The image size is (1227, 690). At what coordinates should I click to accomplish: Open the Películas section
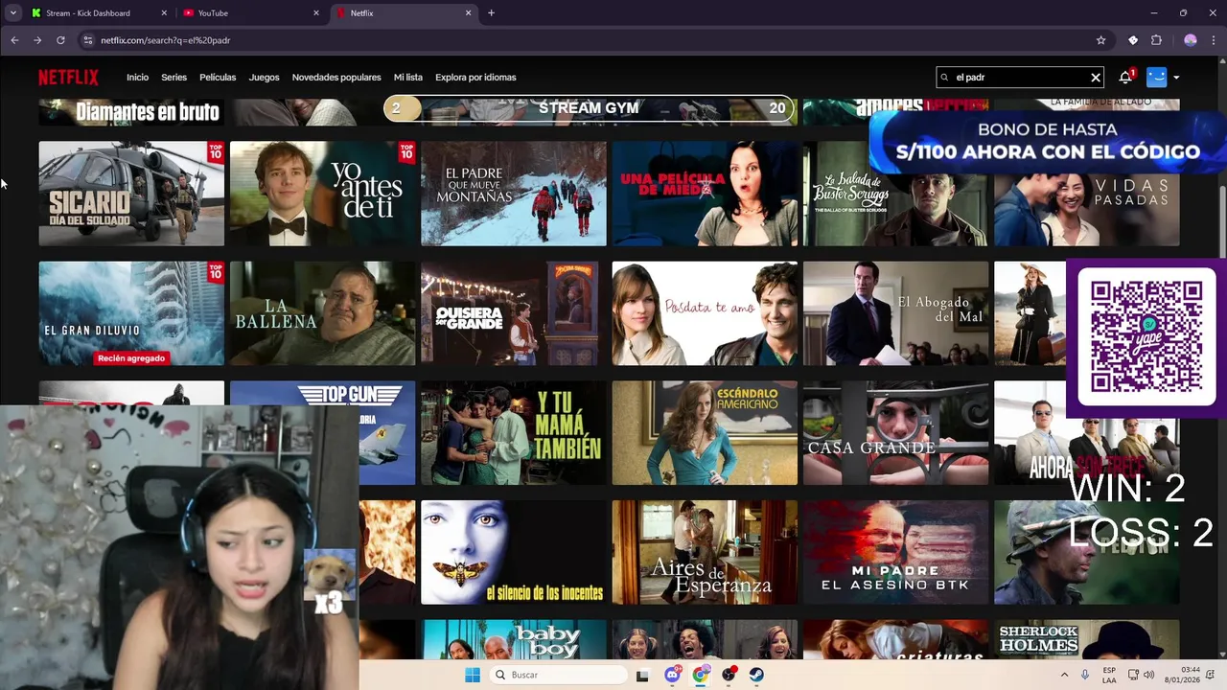coord(218,78)
